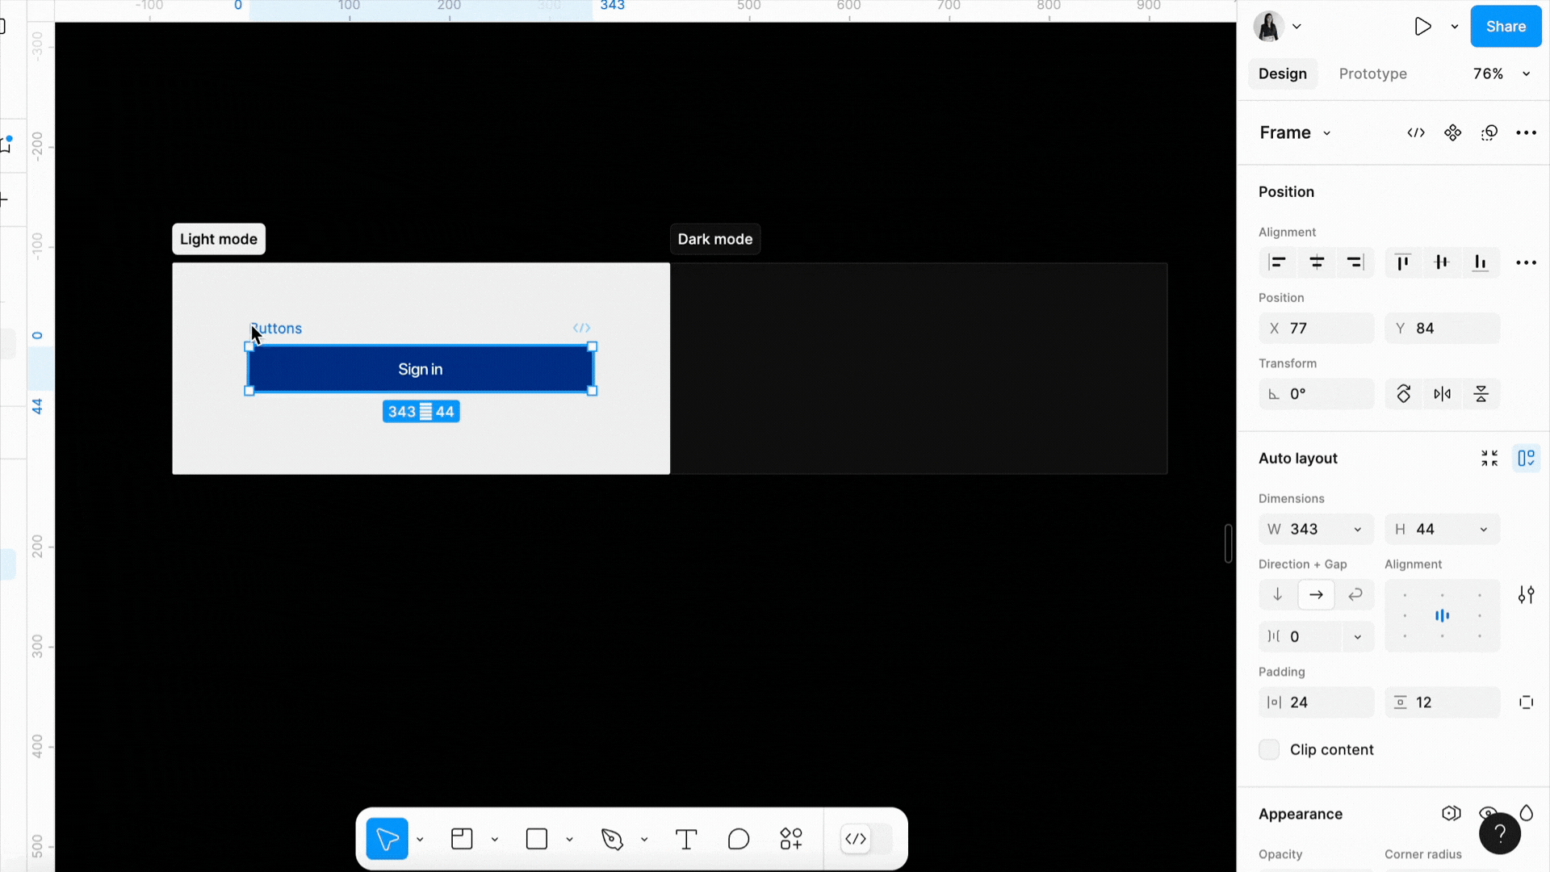This screenshot has height=872, width=1550.
Task: Select the Frame tool
Action: (x=462, y=839)
